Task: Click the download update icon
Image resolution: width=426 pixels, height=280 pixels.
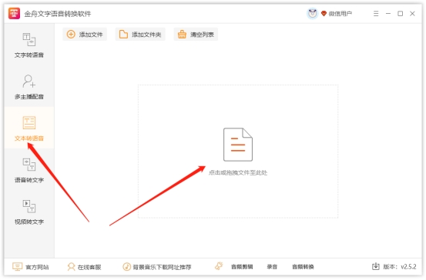Action: pyautogui.click(x=376, y=266)
